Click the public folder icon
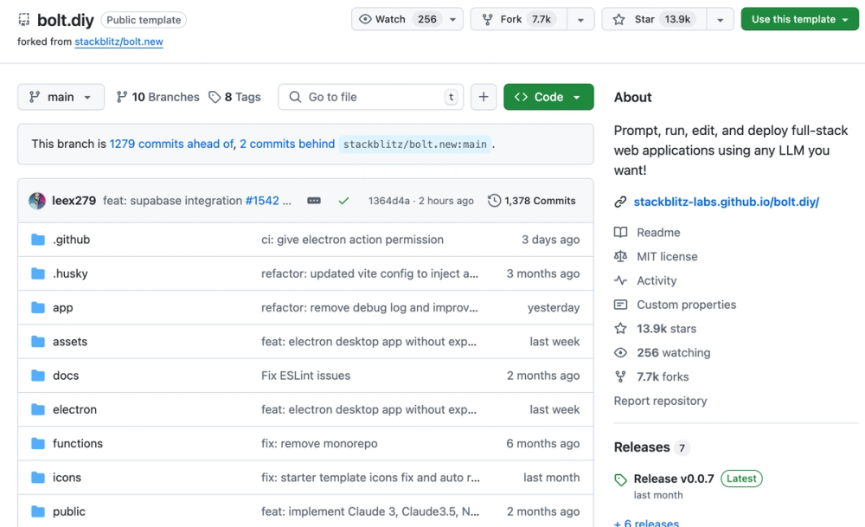The width and height of the screenshot is (865, 527). click(x=38, y=511)
